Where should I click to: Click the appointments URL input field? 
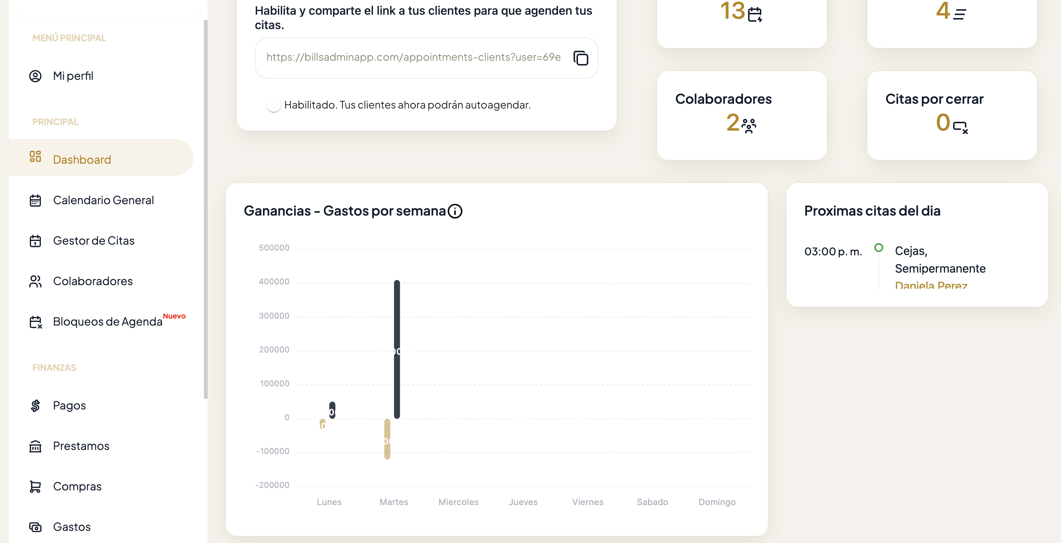(x=413, y=57)
